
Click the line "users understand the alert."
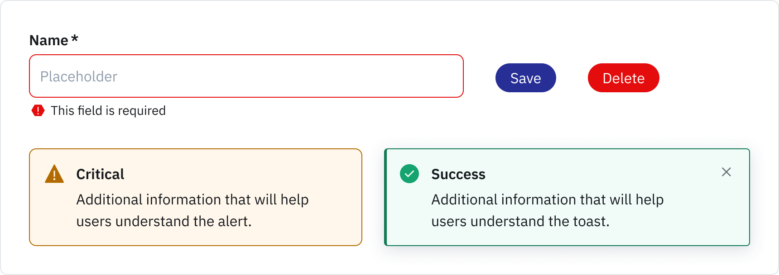click(x=164, y=221)
